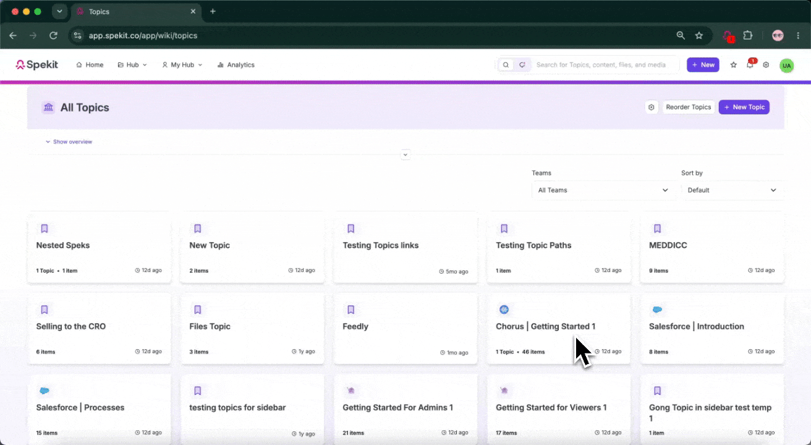Screen dimensions: 811x445
Task: Open the MEDDICC topic
Action: point(712,247)
